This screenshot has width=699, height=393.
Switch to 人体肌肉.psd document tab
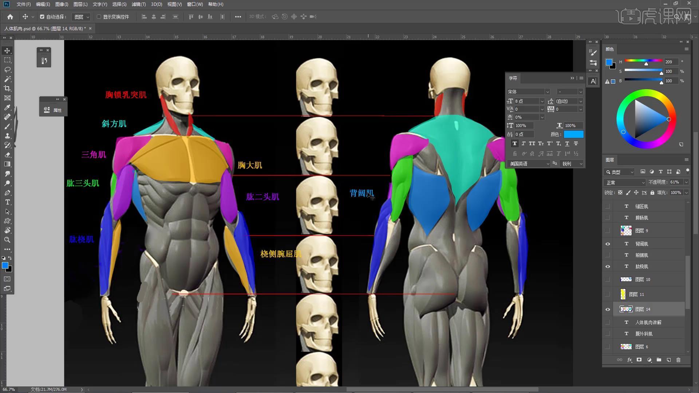coord(45,28)
